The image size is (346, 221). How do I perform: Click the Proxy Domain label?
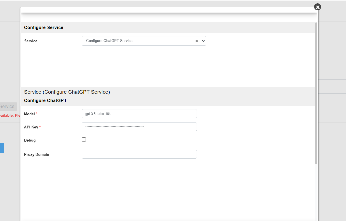(x=37, y=155)
